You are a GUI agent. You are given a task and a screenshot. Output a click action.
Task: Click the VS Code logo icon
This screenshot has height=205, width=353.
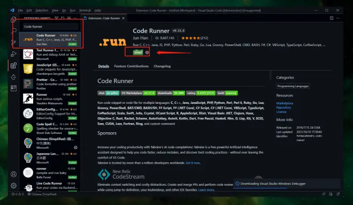[12, 10]
